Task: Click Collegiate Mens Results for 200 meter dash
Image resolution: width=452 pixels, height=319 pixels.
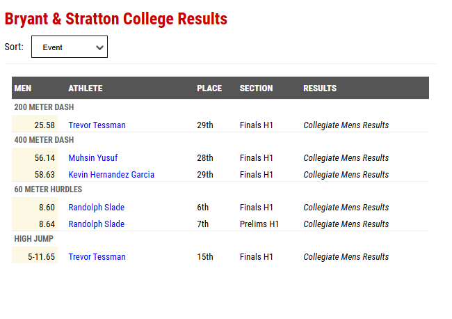Action: pyautogui.click(x=346, y=125)
